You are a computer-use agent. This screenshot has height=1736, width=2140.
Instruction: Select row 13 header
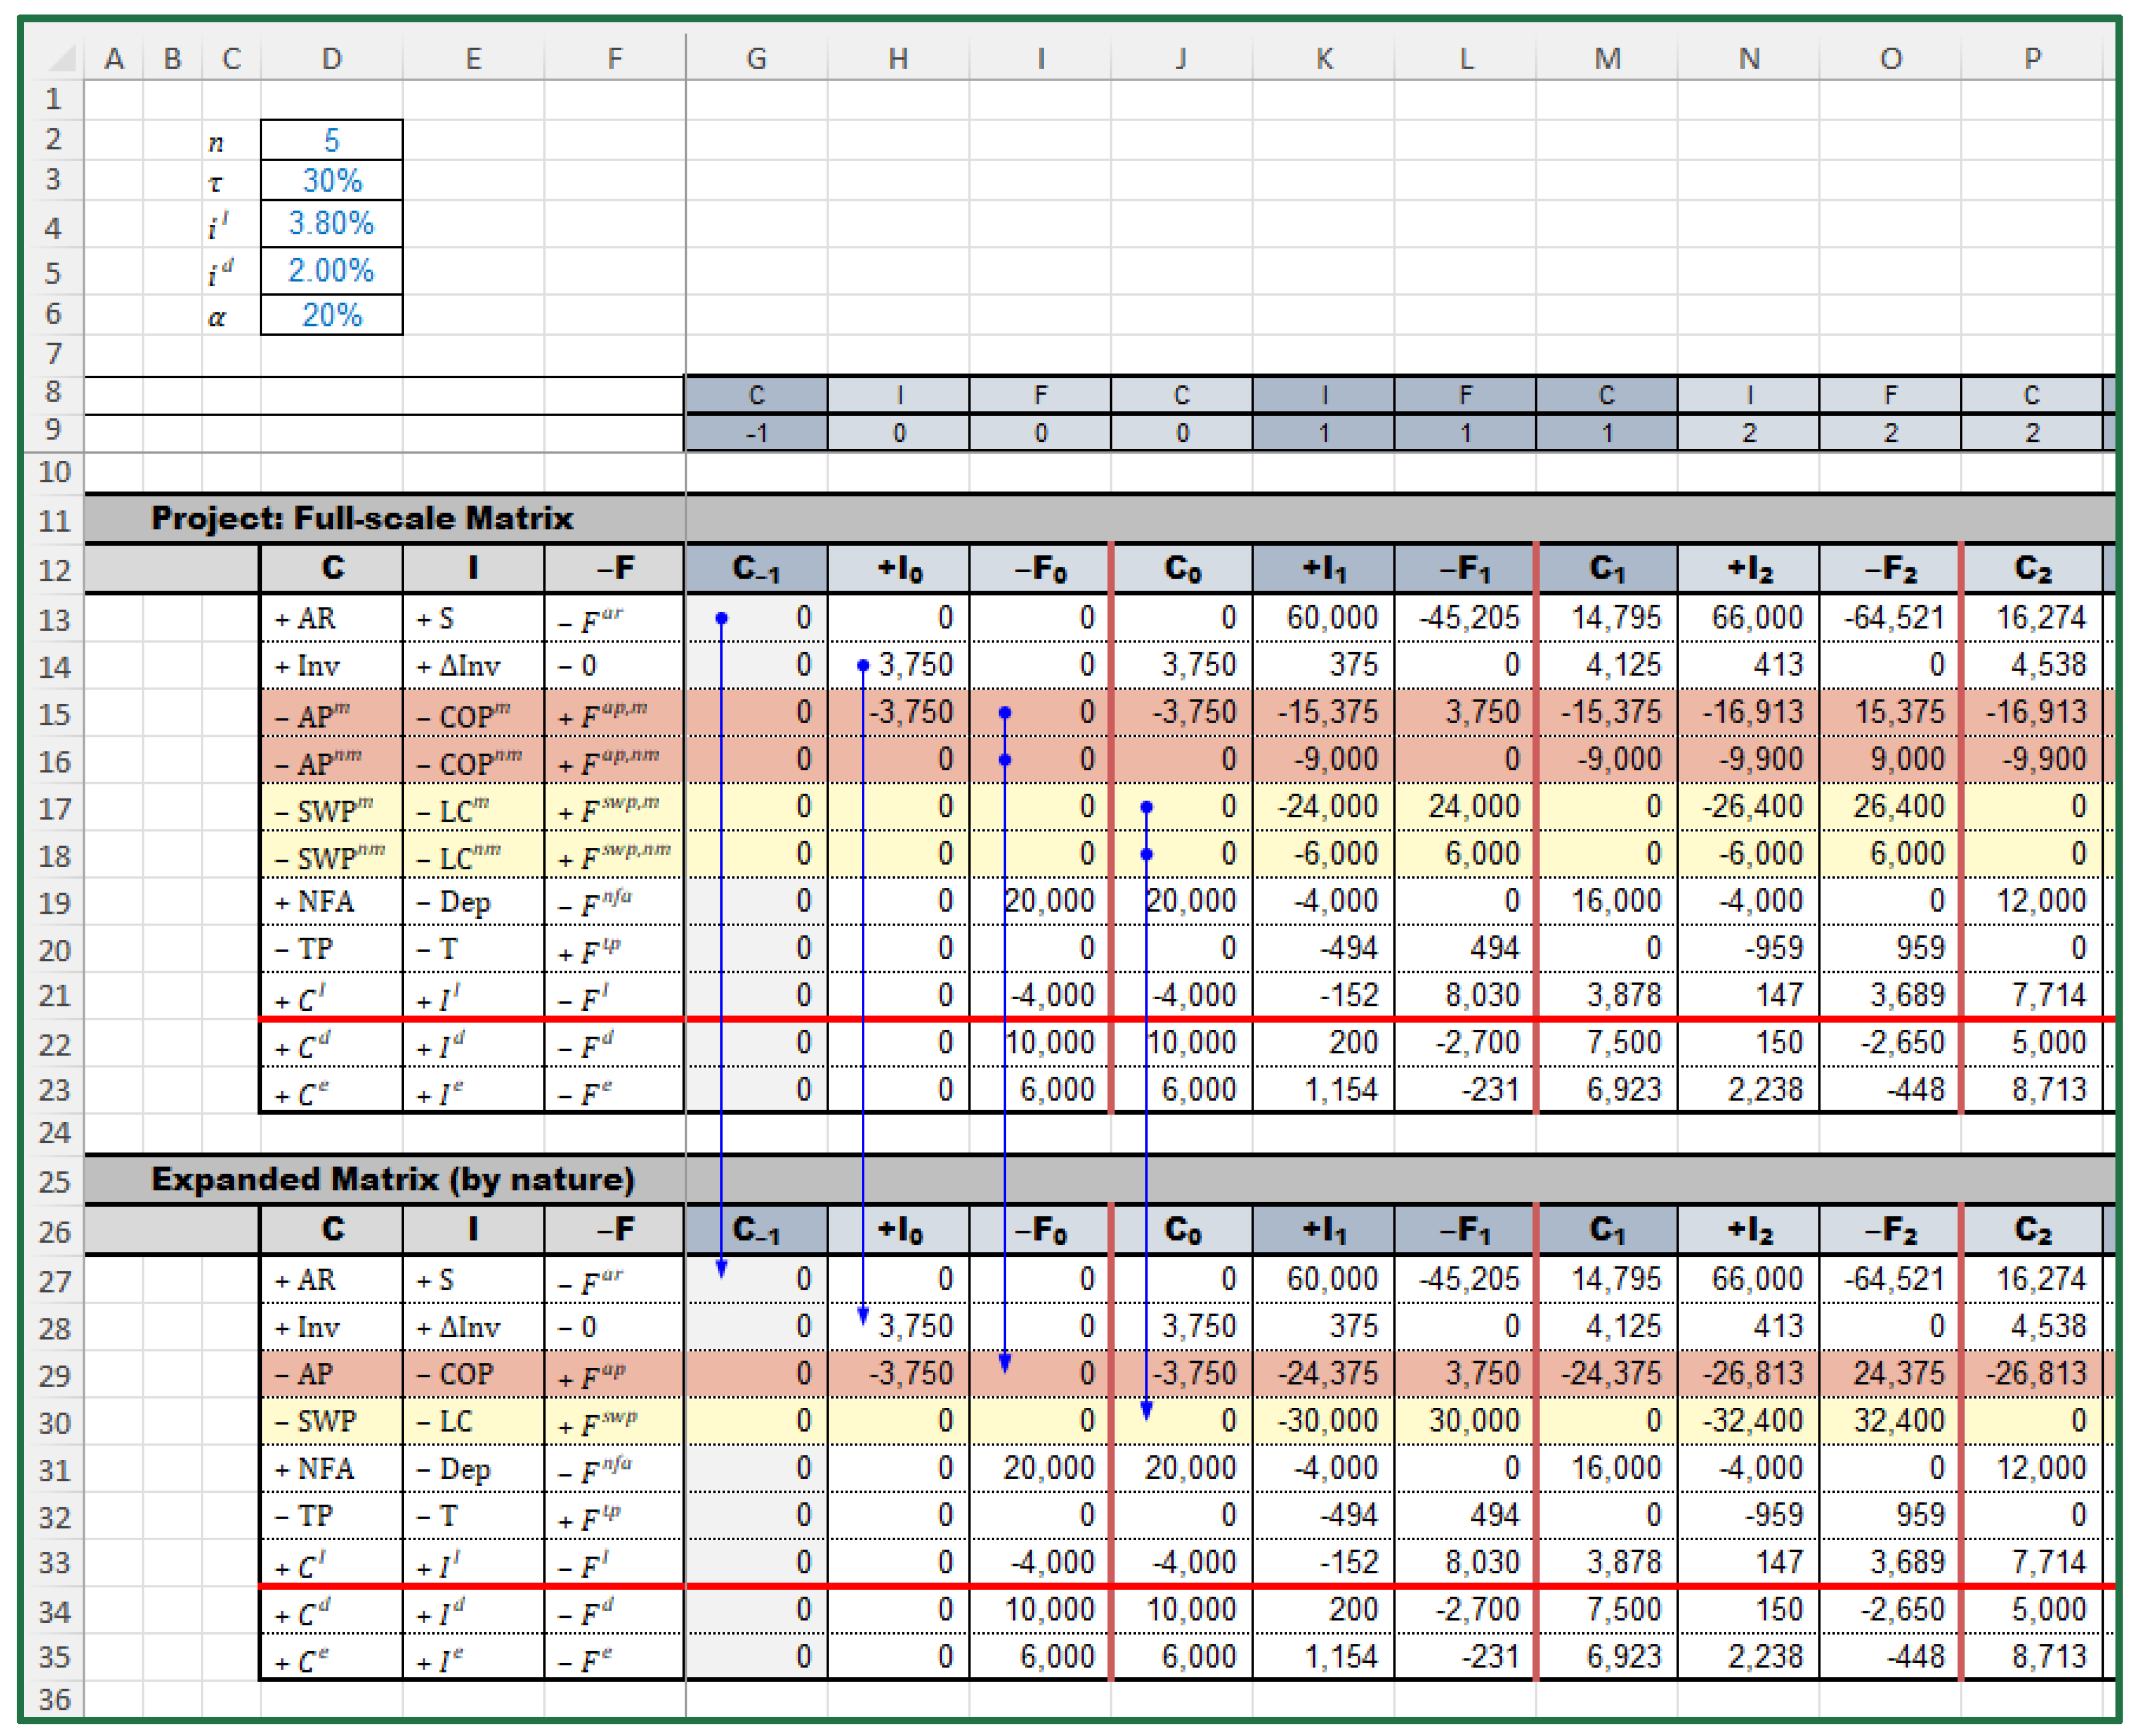[54, 620]
